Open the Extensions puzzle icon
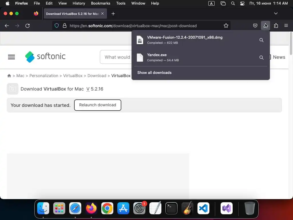The image size is (293, 220). 276,25
